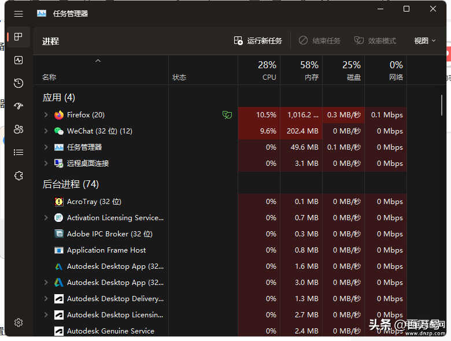This screenshot has height=341, width=451.
Task: Click 运行新任务 button
Action: point(258,41)
